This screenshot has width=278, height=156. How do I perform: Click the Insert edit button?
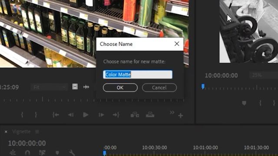pyautogui.click(x=135, y=115)
